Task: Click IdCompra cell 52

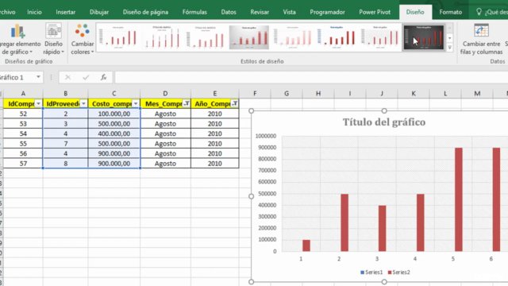Action: [x=23, y=114]
